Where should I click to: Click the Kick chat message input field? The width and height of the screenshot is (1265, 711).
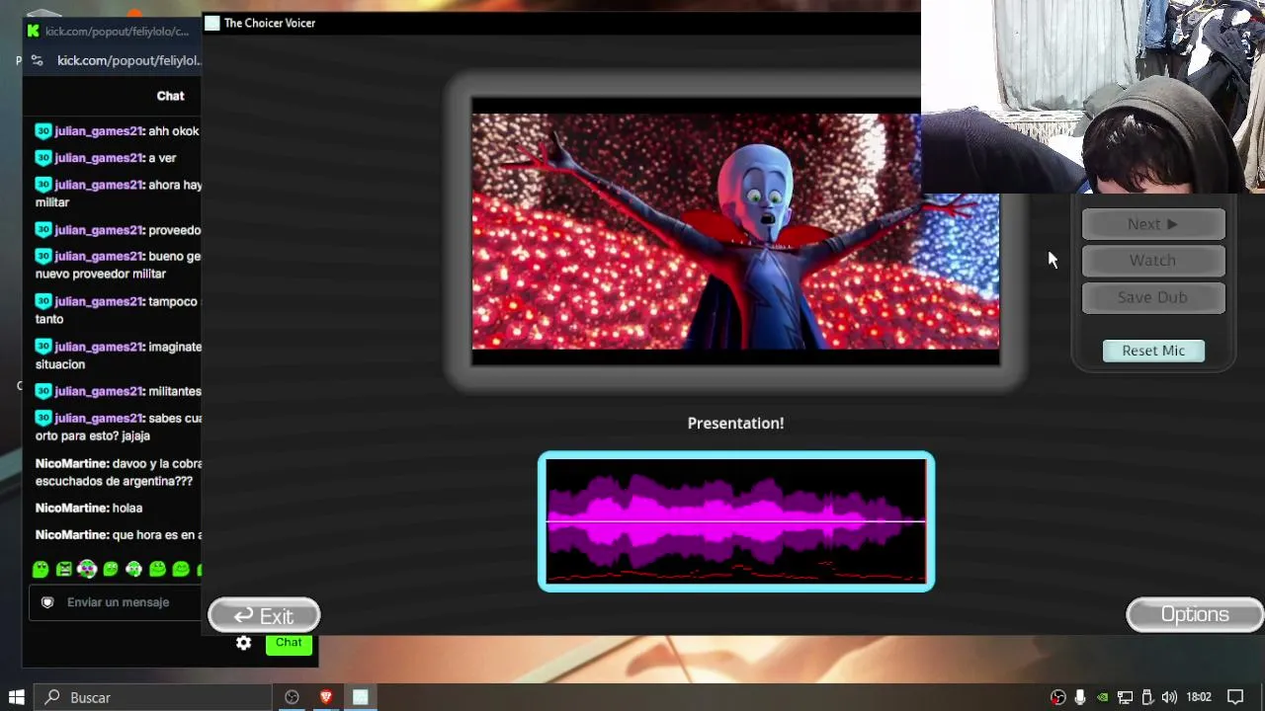(x=117, y=602)
